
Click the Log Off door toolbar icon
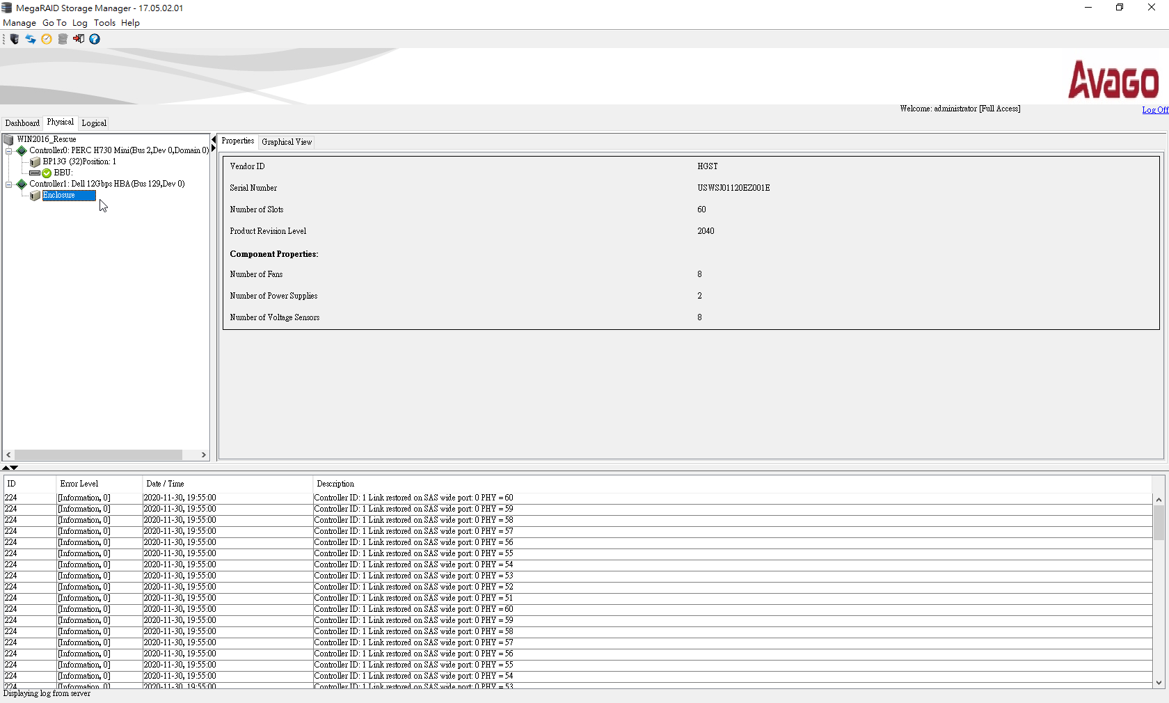click(x=79, y=39)
